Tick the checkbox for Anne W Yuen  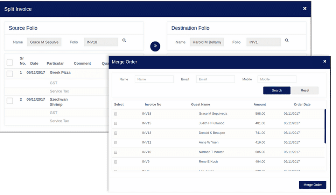point(116,143)
